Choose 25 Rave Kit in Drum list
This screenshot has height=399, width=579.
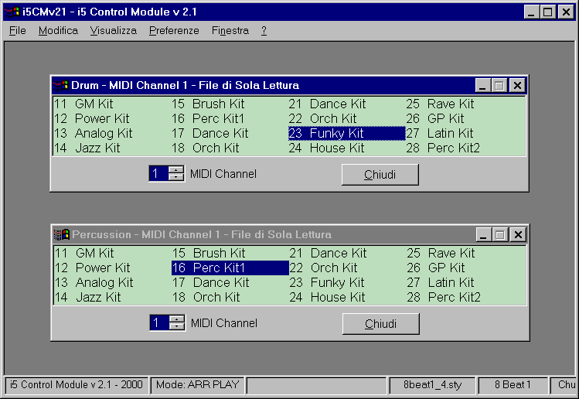tap(441, 104)
